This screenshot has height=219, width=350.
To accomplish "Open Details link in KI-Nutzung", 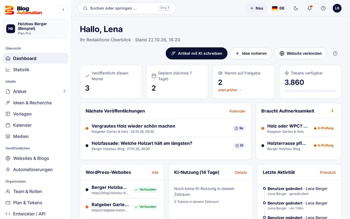I will pyautogui.click(x=241, y=173).
